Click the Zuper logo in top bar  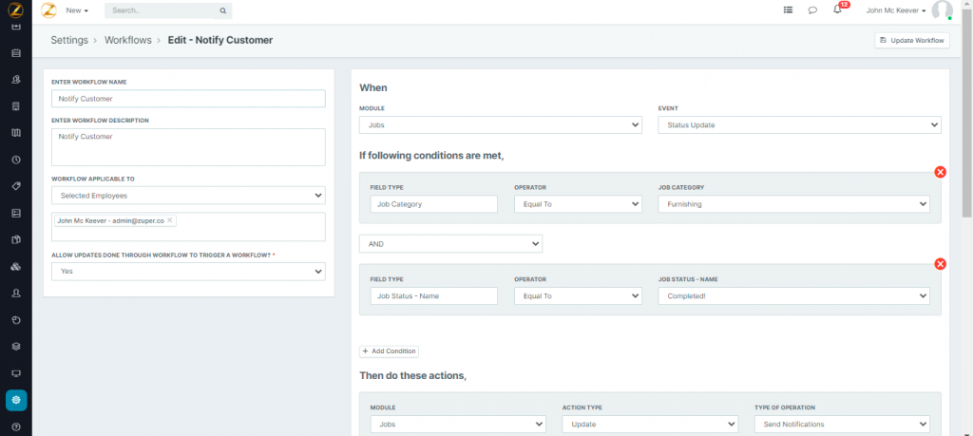[x=48, y=10]
